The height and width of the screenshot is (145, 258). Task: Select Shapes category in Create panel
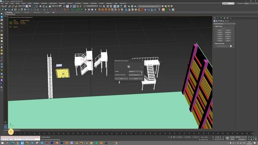(x=217, y=21)
